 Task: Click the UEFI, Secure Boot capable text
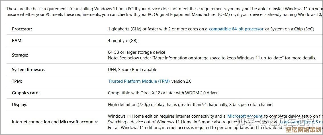pos(132,70)
